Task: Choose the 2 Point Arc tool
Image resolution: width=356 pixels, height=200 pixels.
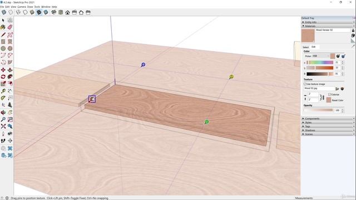Action: click(10, 56)
